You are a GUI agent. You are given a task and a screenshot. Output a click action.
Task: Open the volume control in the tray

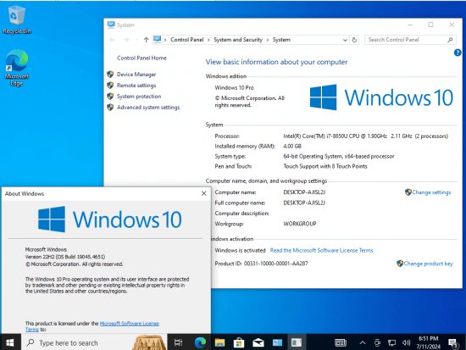406,343
